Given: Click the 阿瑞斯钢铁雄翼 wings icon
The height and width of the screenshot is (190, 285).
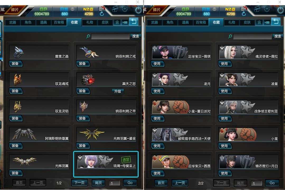Looking at the screenshot, I should (x=24, y=134).
